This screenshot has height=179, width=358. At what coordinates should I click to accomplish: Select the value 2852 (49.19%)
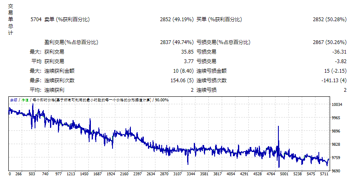[x=177, y=20]
